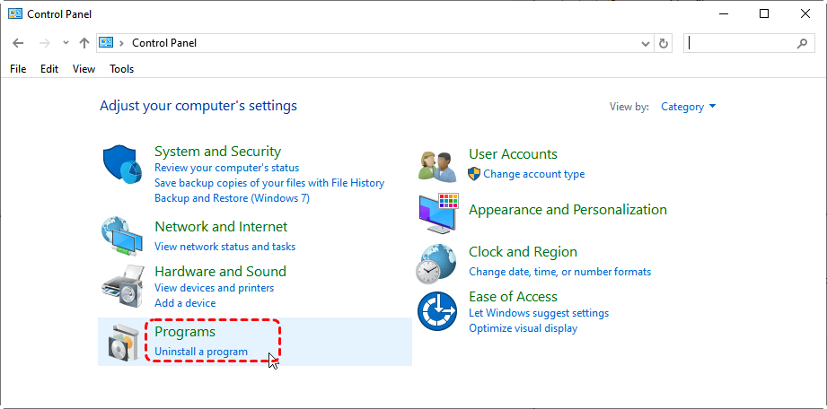The height and width of the screenshot is (409, 827).
Task: Click the Network and Internet globe icon
Action: tap(121, 235)
